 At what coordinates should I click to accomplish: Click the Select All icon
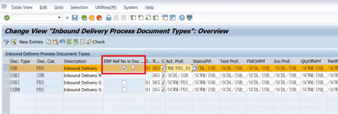(x=69, y=42)
